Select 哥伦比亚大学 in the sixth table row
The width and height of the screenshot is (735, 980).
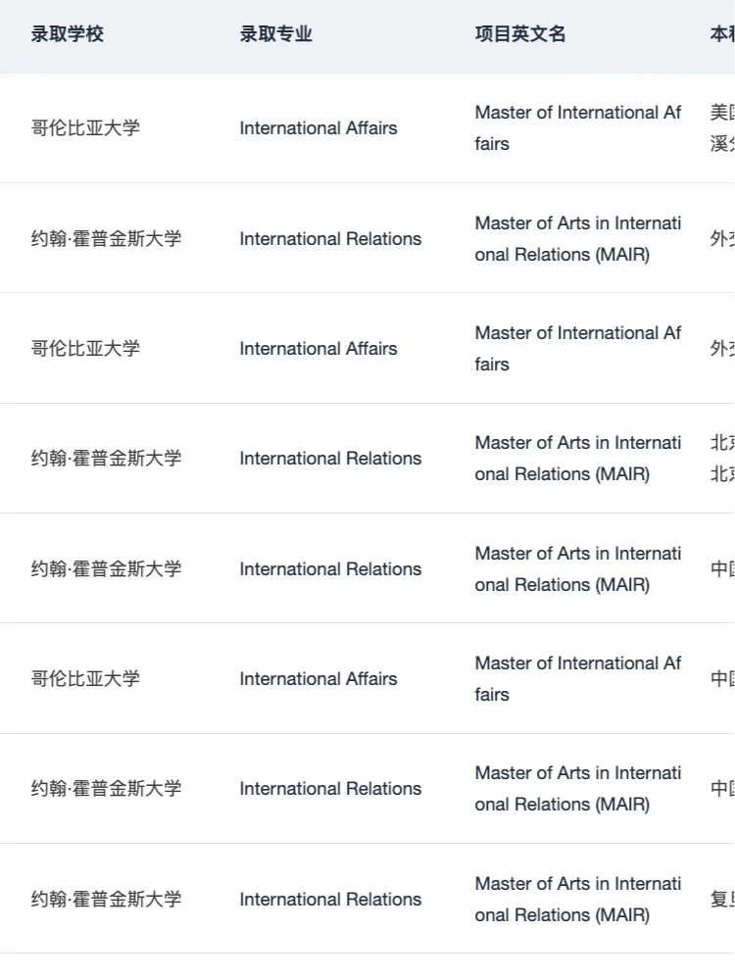click(x=85, y=678)
